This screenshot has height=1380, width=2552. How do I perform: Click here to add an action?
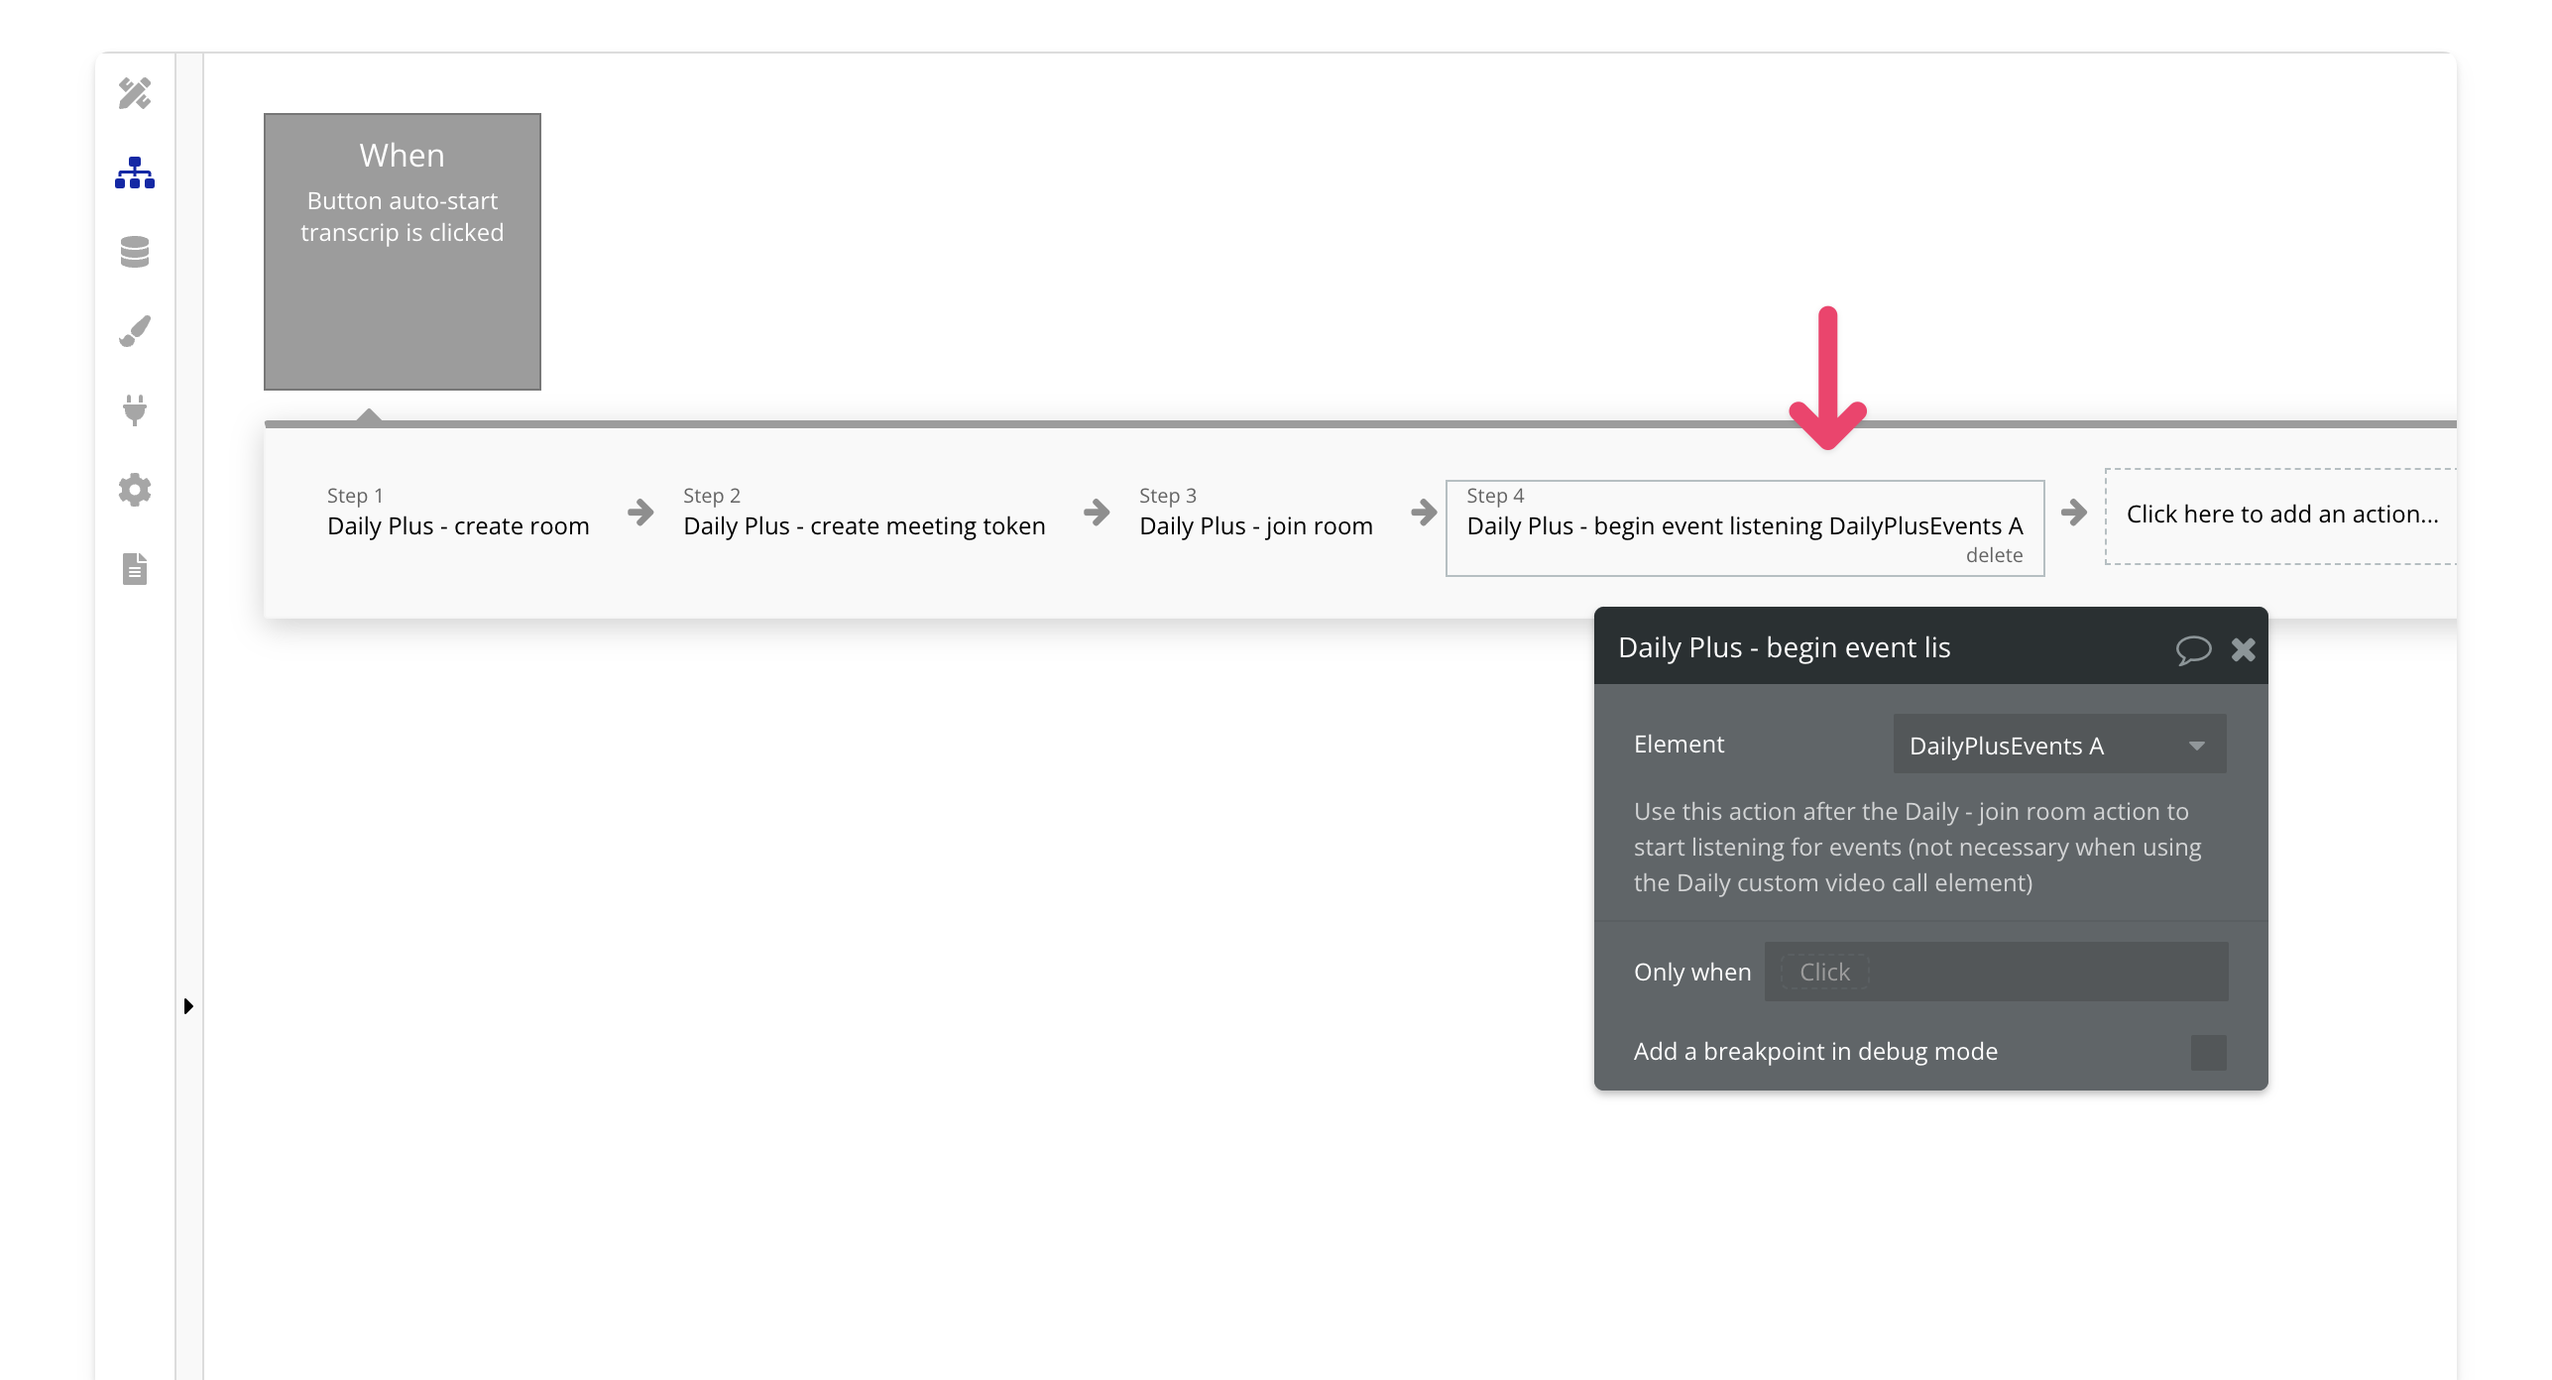pos(2281,515)
